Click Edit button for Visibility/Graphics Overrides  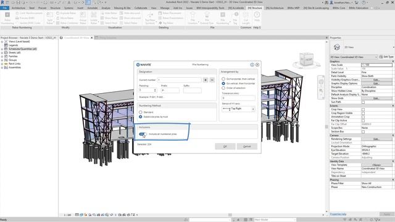376,80
